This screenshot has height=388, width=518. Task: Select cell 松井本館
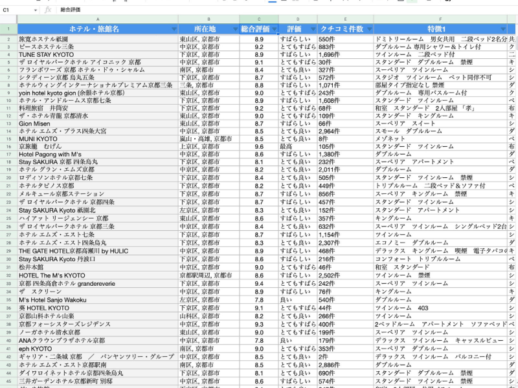point(98,267)
